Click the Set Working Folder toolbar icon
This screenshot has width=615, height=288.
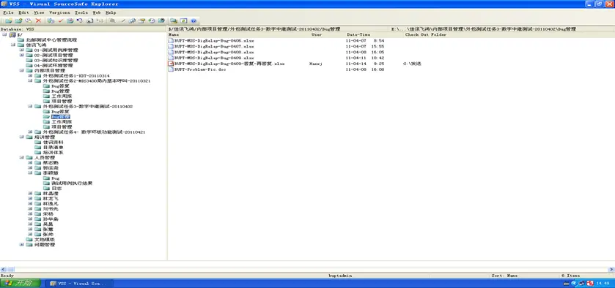(x=174, y=20)
